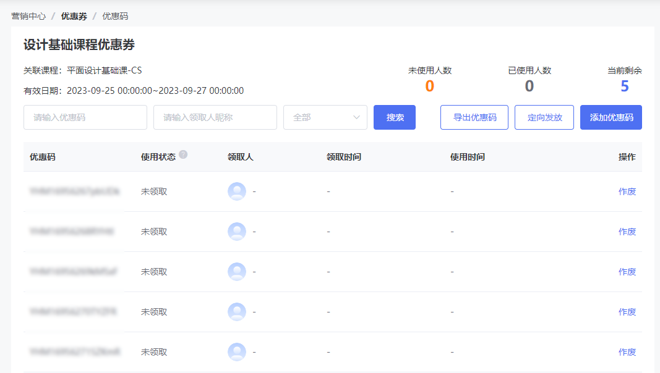Click the 已使用人数 count value
The image size is (660, 373).
click(529, 86)
